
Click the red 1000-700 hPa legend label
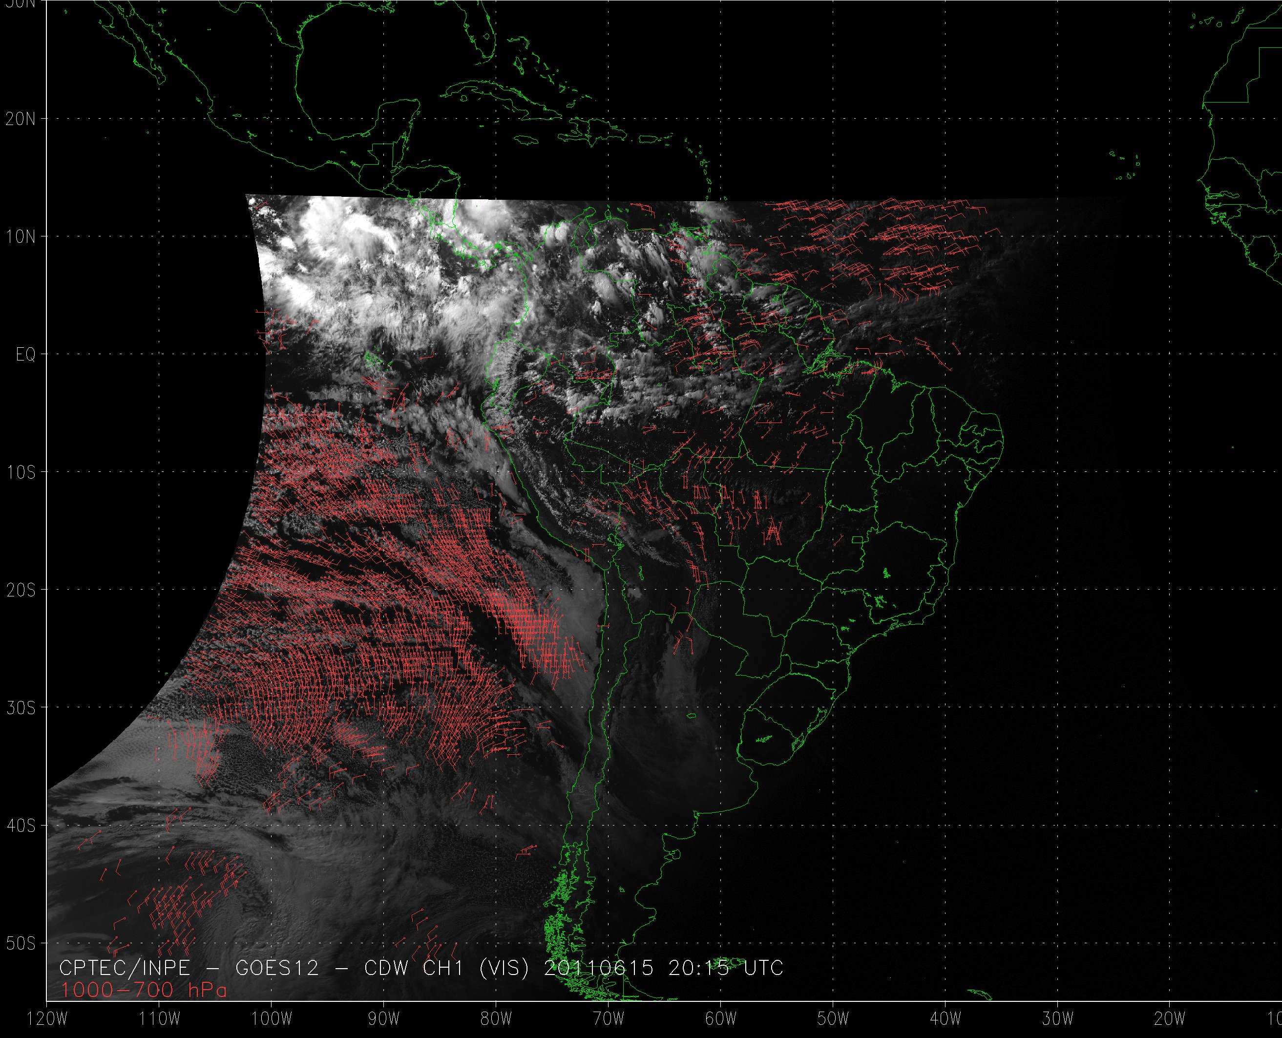(144, 990)
